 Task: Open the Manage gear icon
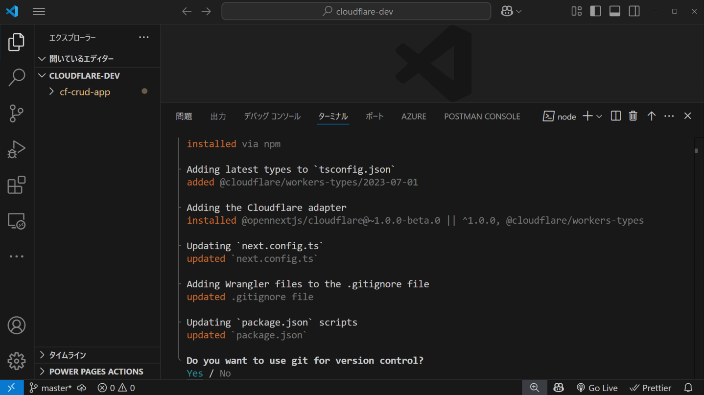pos(17,361)
